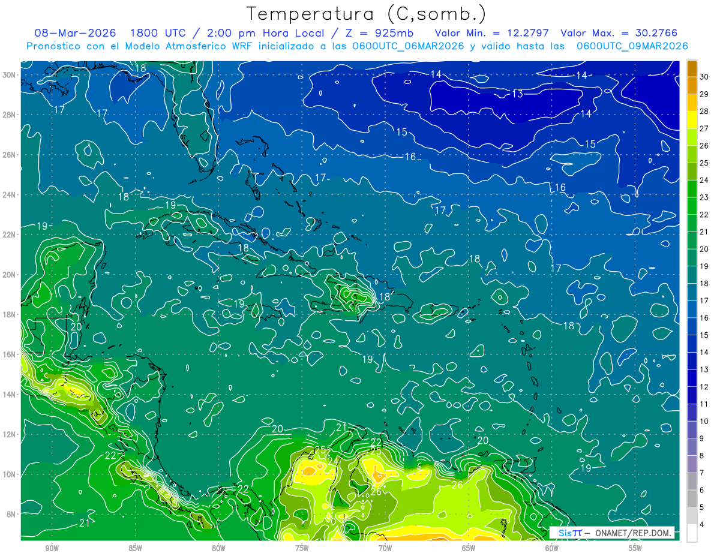The height and width of the screenshot is (556, 720).
Task: Click the 'Valor Max. = 30.2766' text
Action: click(x=619, y=33)
